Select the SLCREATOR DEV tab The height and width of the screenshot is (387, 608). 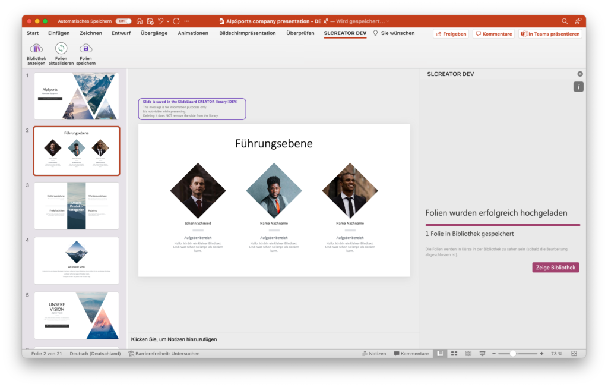(345, 33)
